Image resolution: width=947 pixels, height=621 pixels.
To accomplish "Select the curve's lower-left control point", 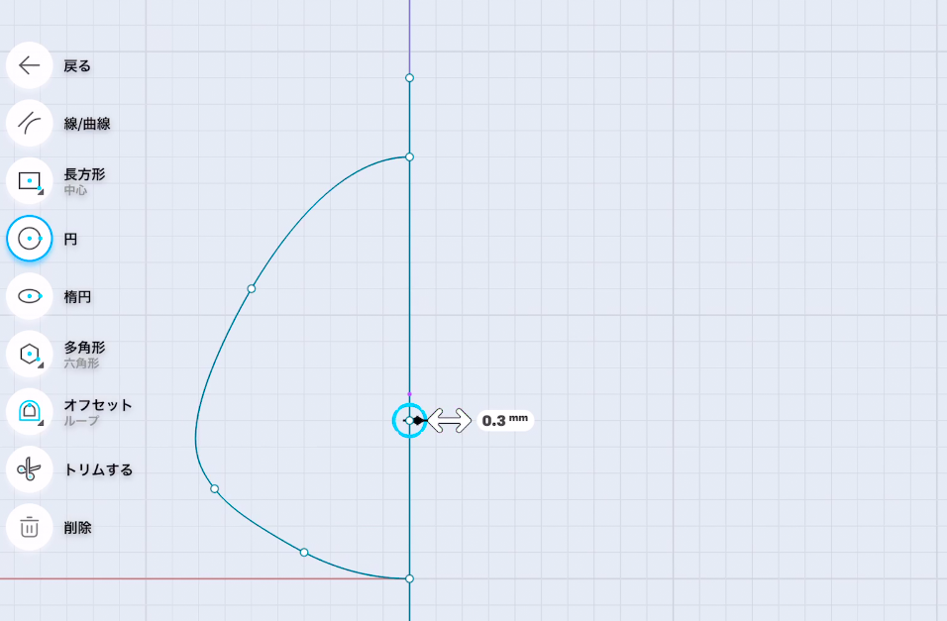I will 214,488.
